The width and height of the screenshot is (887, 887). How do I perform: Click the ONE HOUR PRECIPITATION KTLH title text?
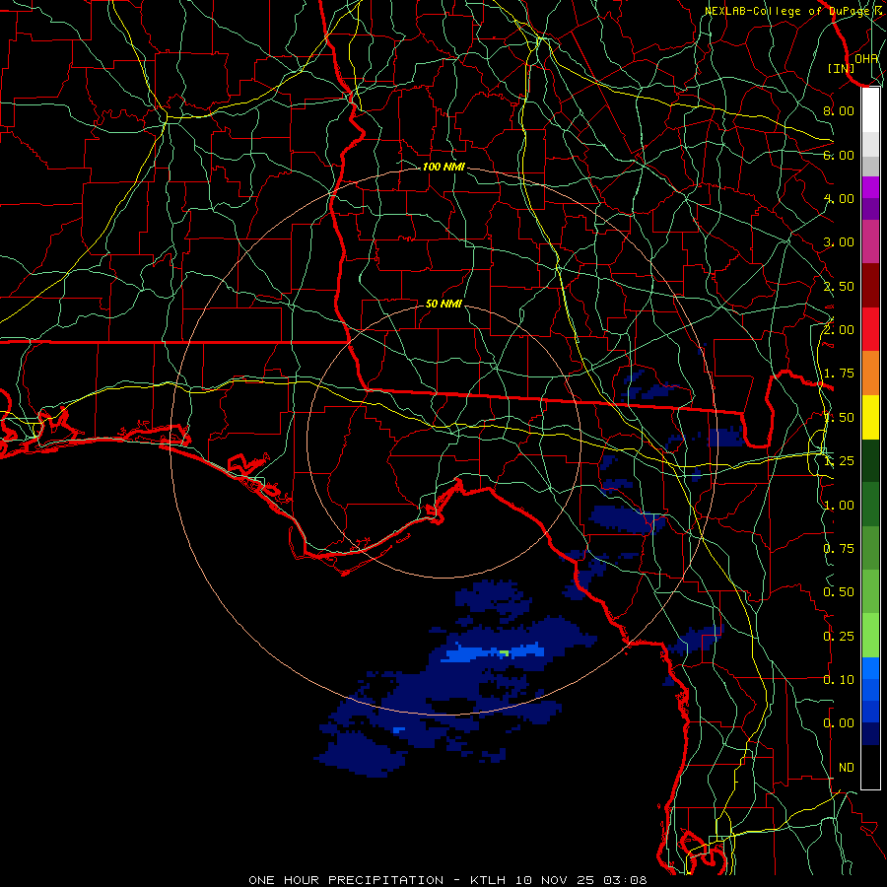(447, 880)
